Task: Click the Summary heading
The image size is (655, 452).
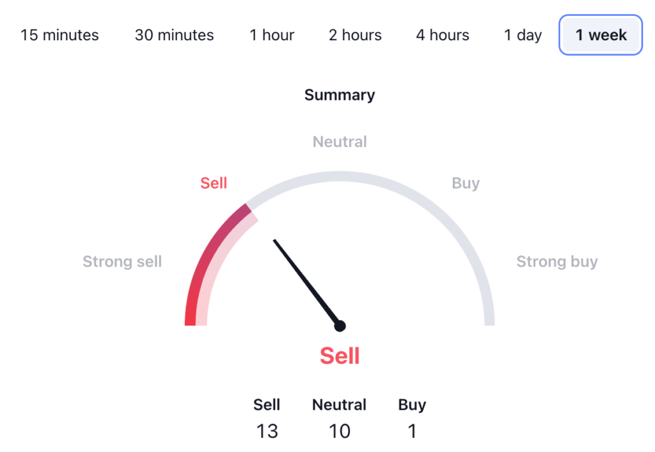Action: coord(340,95)
